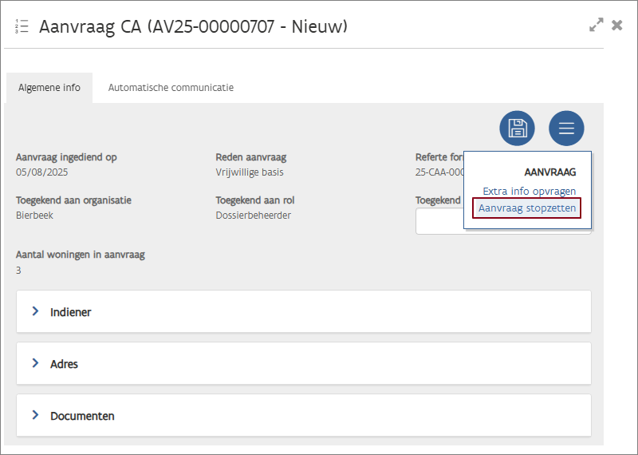Click the numbered list icon beside the title
The width and height of the screenshot is (638, 455).
[22, 26]
